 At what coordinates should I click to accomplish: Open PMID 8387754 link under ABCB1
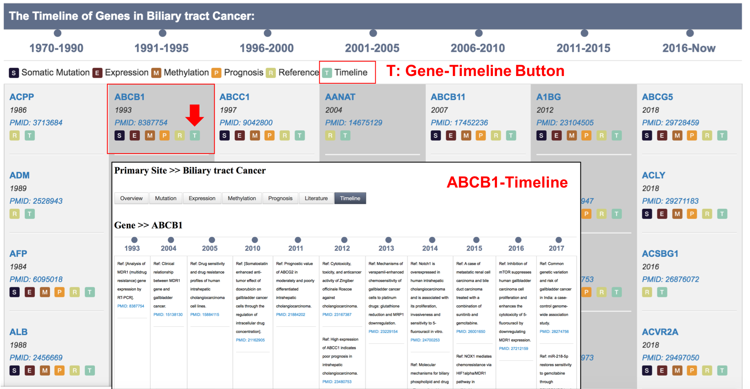141,123
